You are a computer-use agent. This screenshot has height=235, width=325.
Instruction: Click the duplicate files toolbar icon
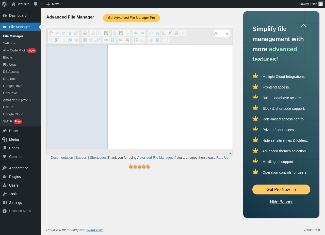tap(51, 40)
